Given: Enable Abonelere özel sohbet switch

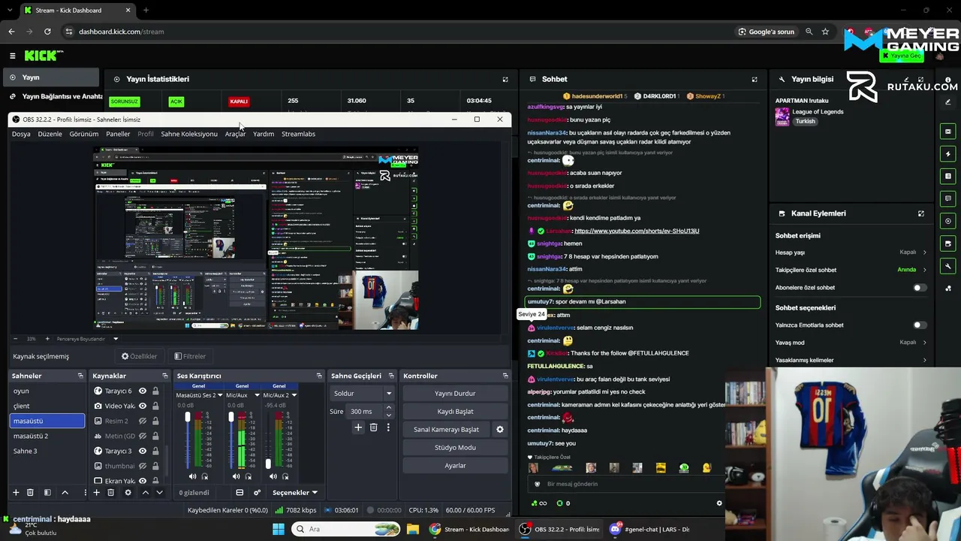Looking at the screenshot, I should click(919, 288).
